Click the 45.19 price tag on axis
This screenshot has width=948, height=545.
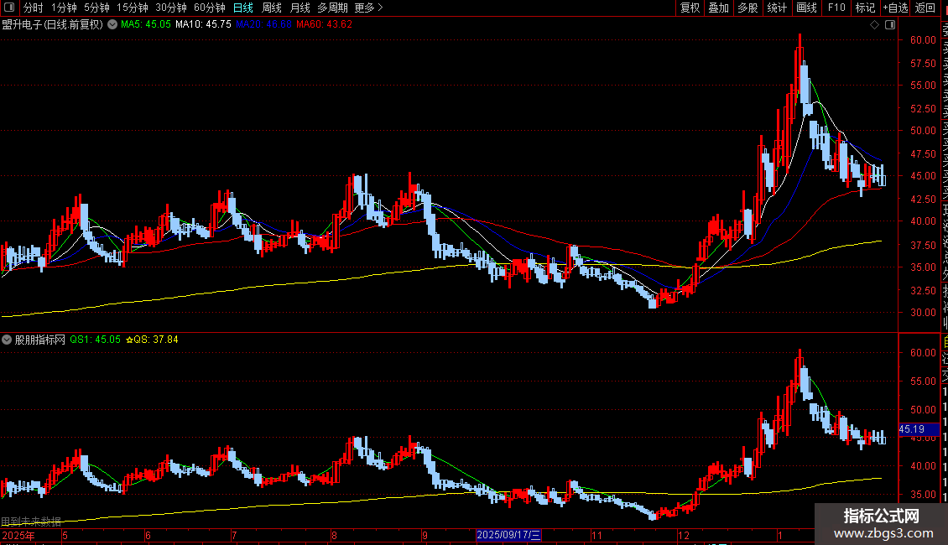click(x=919, y=429)
